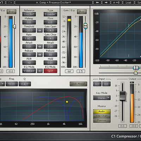Click the Freq value 51.13
The width and height of the screenshot is (141, 141).
[12, 84]
